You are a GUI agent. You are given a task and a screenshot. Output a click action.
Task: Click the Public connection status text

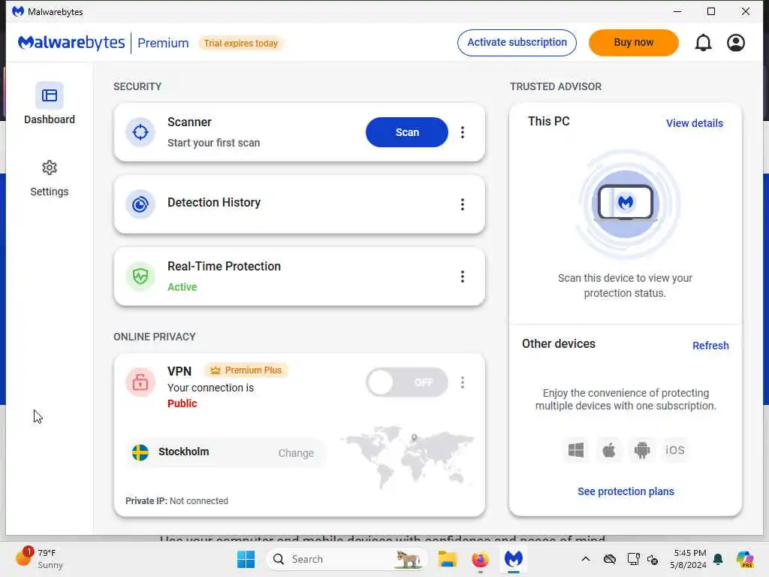tap(182, 403)
